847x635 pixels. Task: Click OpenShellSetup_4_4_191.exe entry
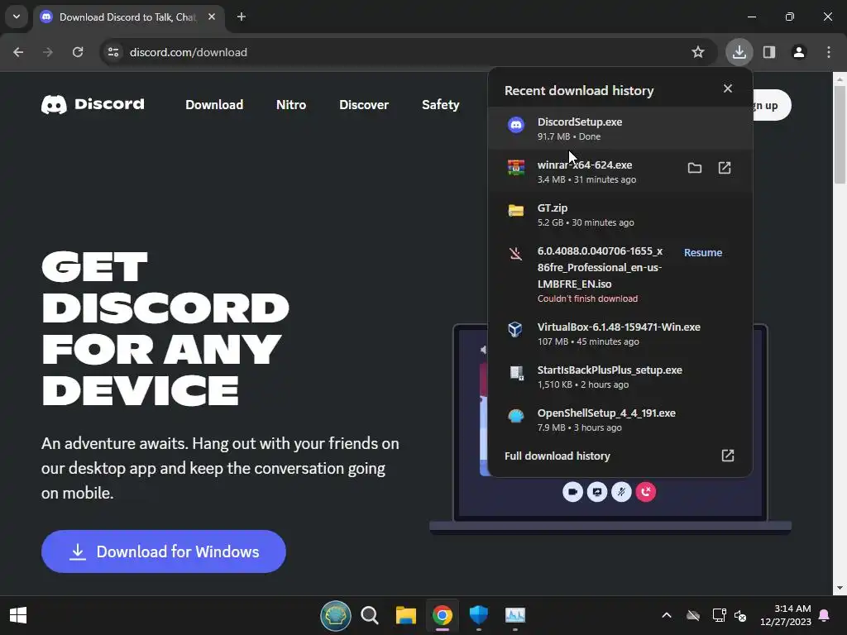[620, 419]
